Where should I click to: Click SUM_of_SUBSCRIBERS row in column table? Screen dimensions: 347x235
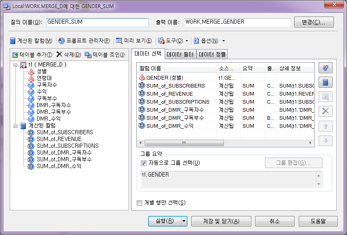coord(226,86)
